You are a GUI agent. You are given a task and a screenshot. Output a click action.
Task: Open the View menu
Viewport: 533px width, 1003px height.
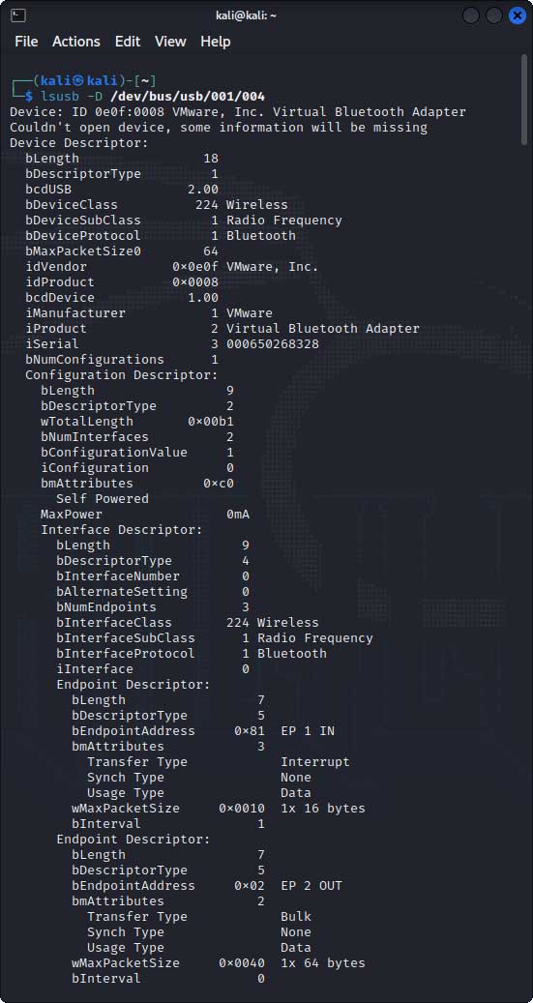click(170, 42)
